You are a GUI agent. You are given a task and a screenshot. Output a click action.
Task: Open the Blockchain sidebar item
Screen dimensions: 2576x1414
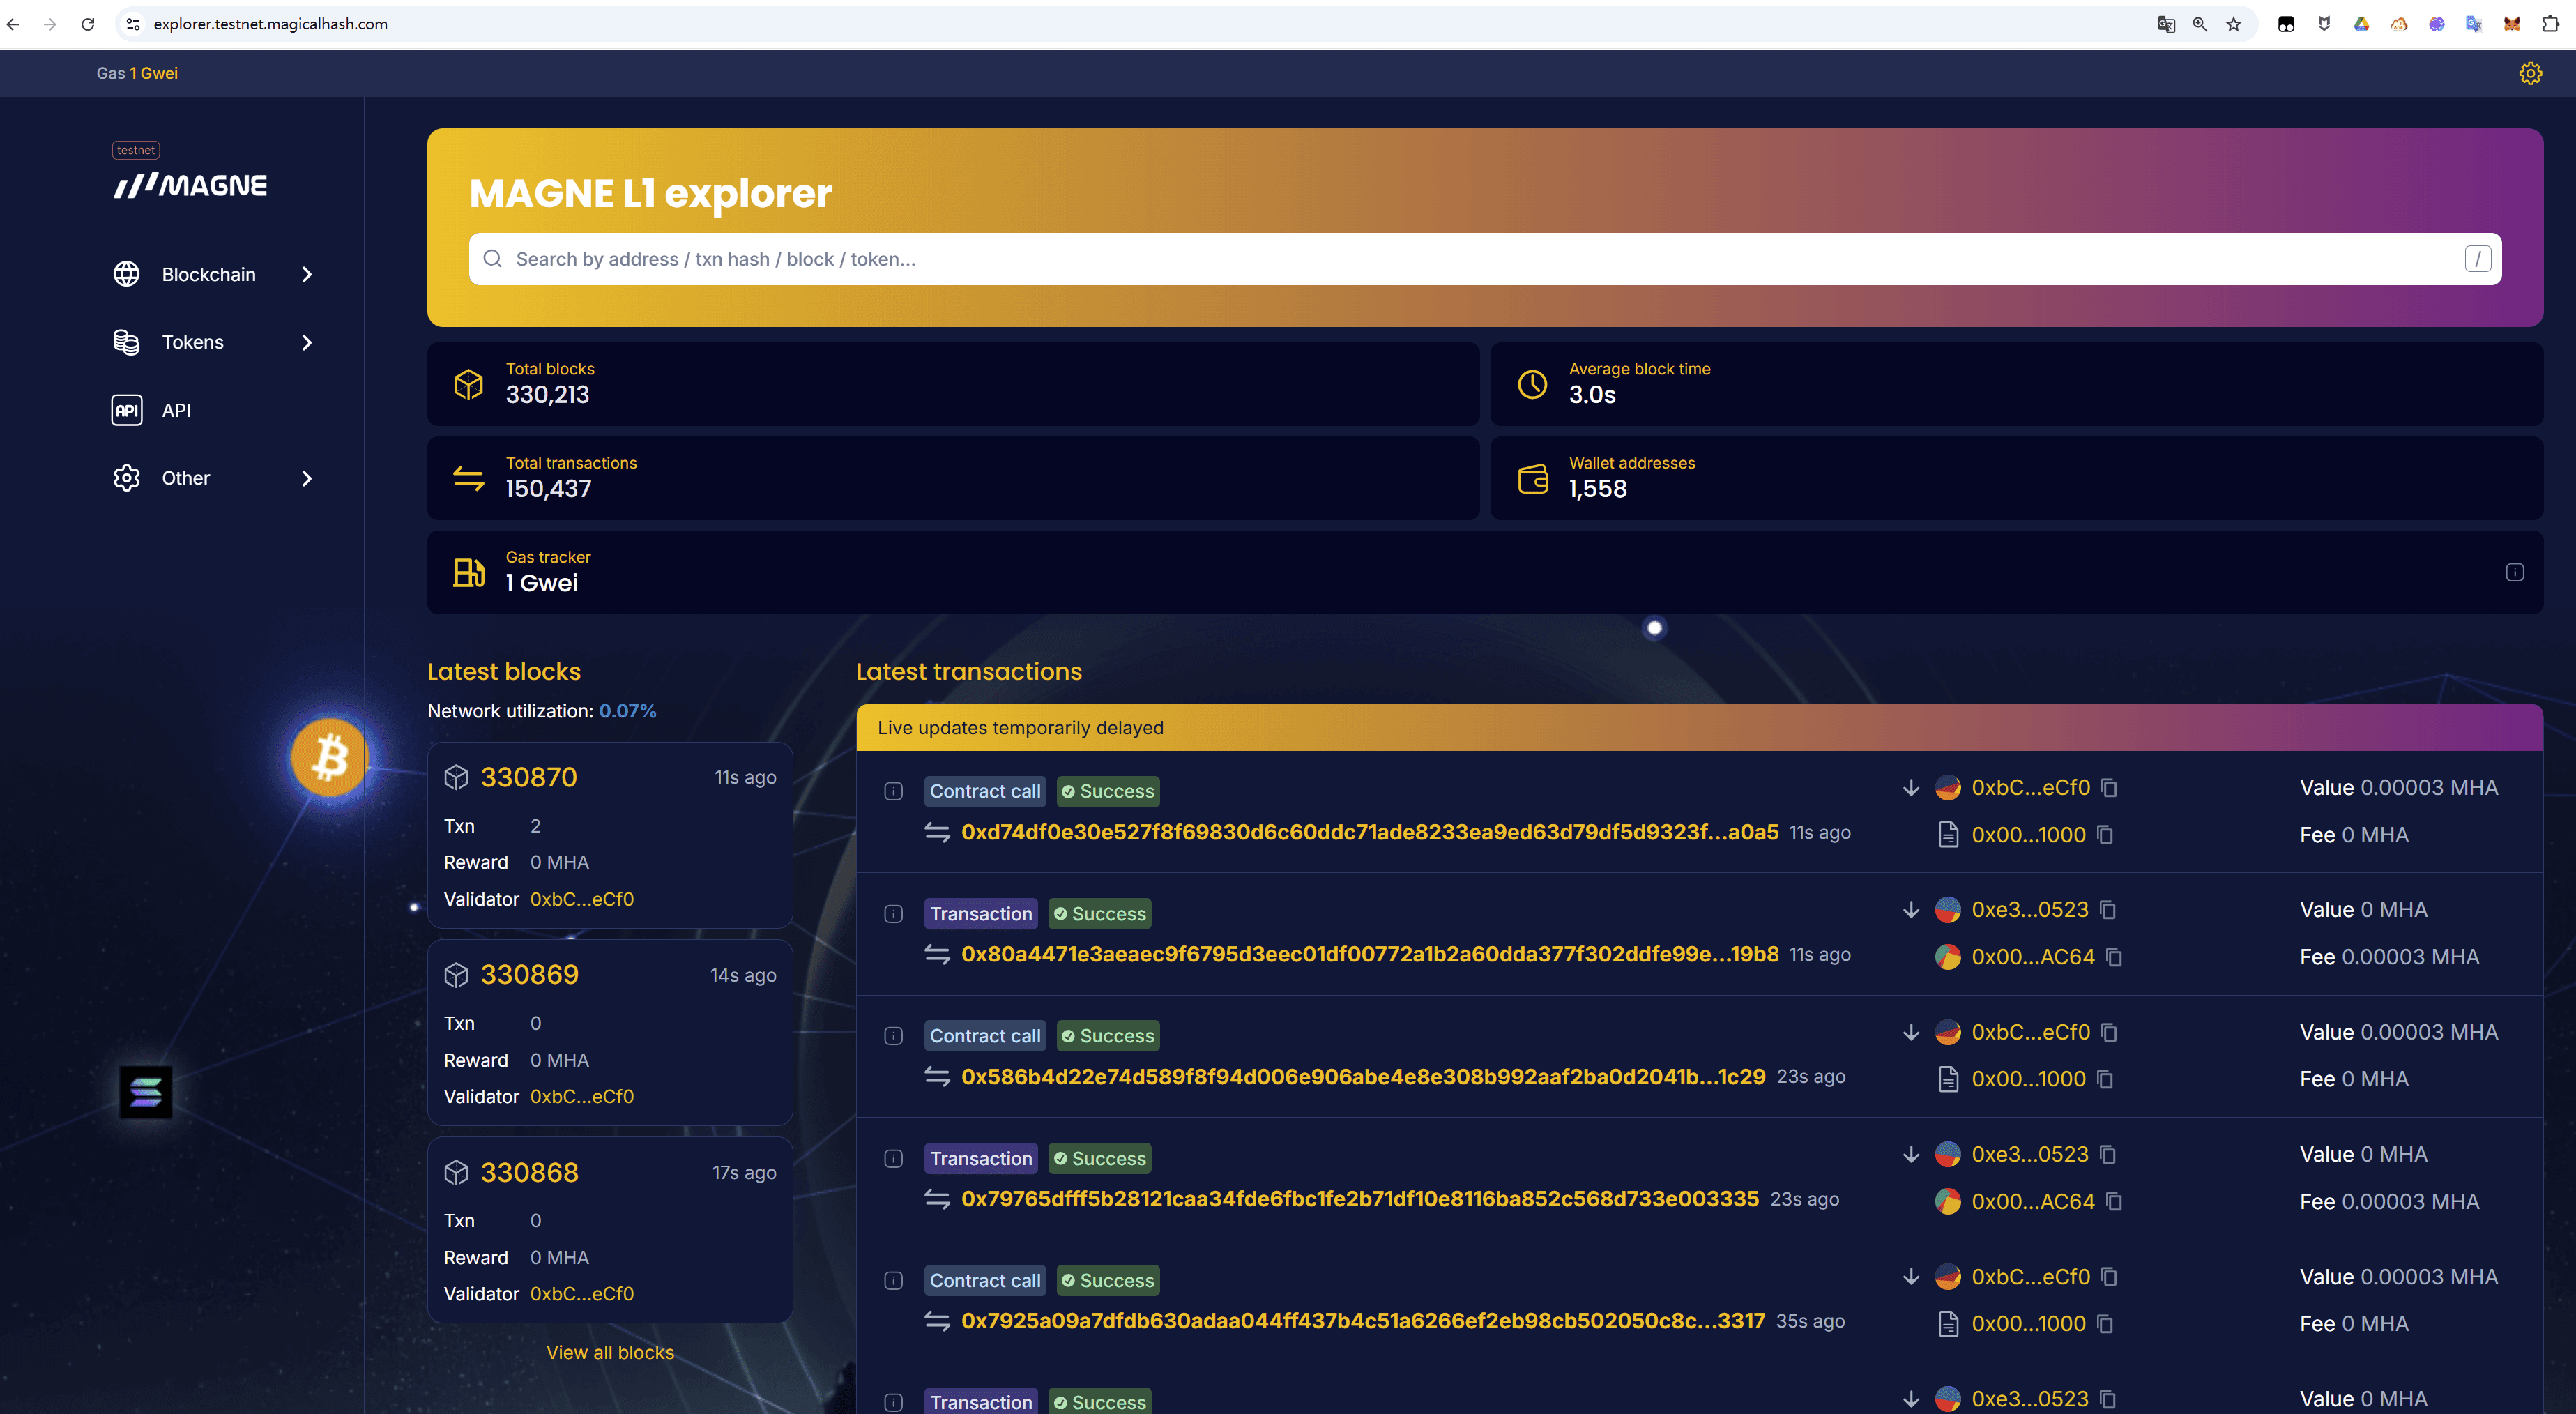[208, 275]
